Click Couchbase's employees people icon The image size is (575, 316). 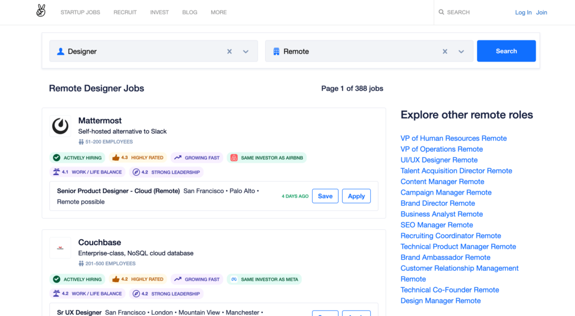(81, 264)
